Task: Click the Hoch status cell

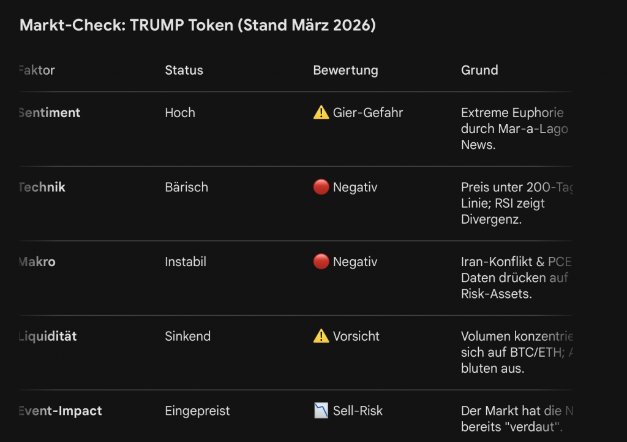Action: click(180, 113)
